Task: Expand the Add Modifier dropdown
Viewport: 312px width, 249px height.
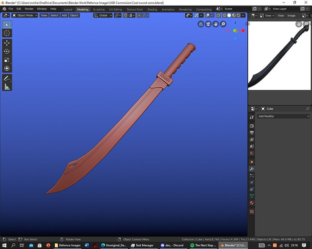Action: [x=284, y=117]
